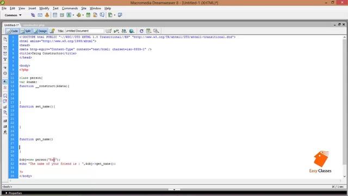Open the Window menu
348x196 pixels.
coord(95,8)
